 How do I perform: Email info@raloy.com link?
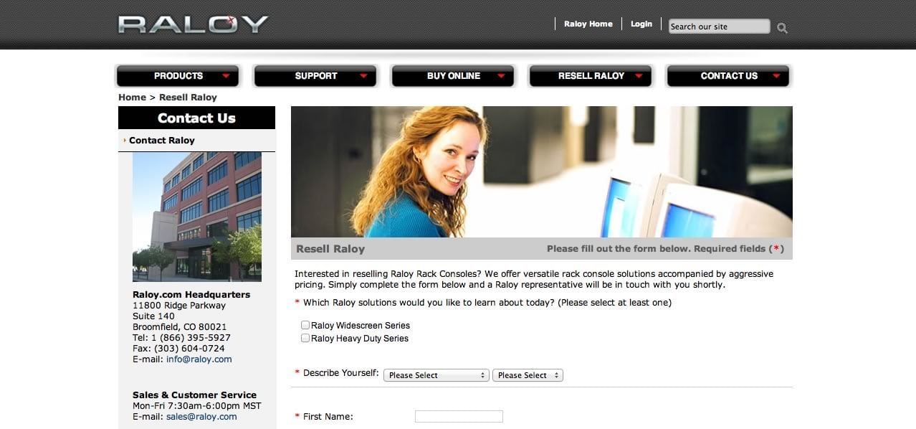199,359
